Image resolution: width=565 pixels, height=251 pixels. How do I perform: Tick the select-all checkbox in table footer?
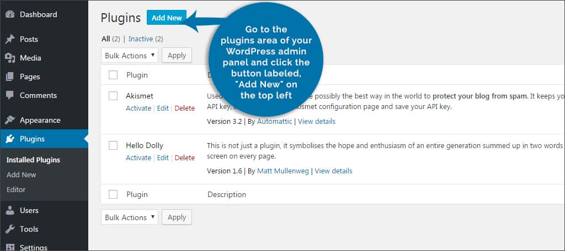(x=113, y=194)
